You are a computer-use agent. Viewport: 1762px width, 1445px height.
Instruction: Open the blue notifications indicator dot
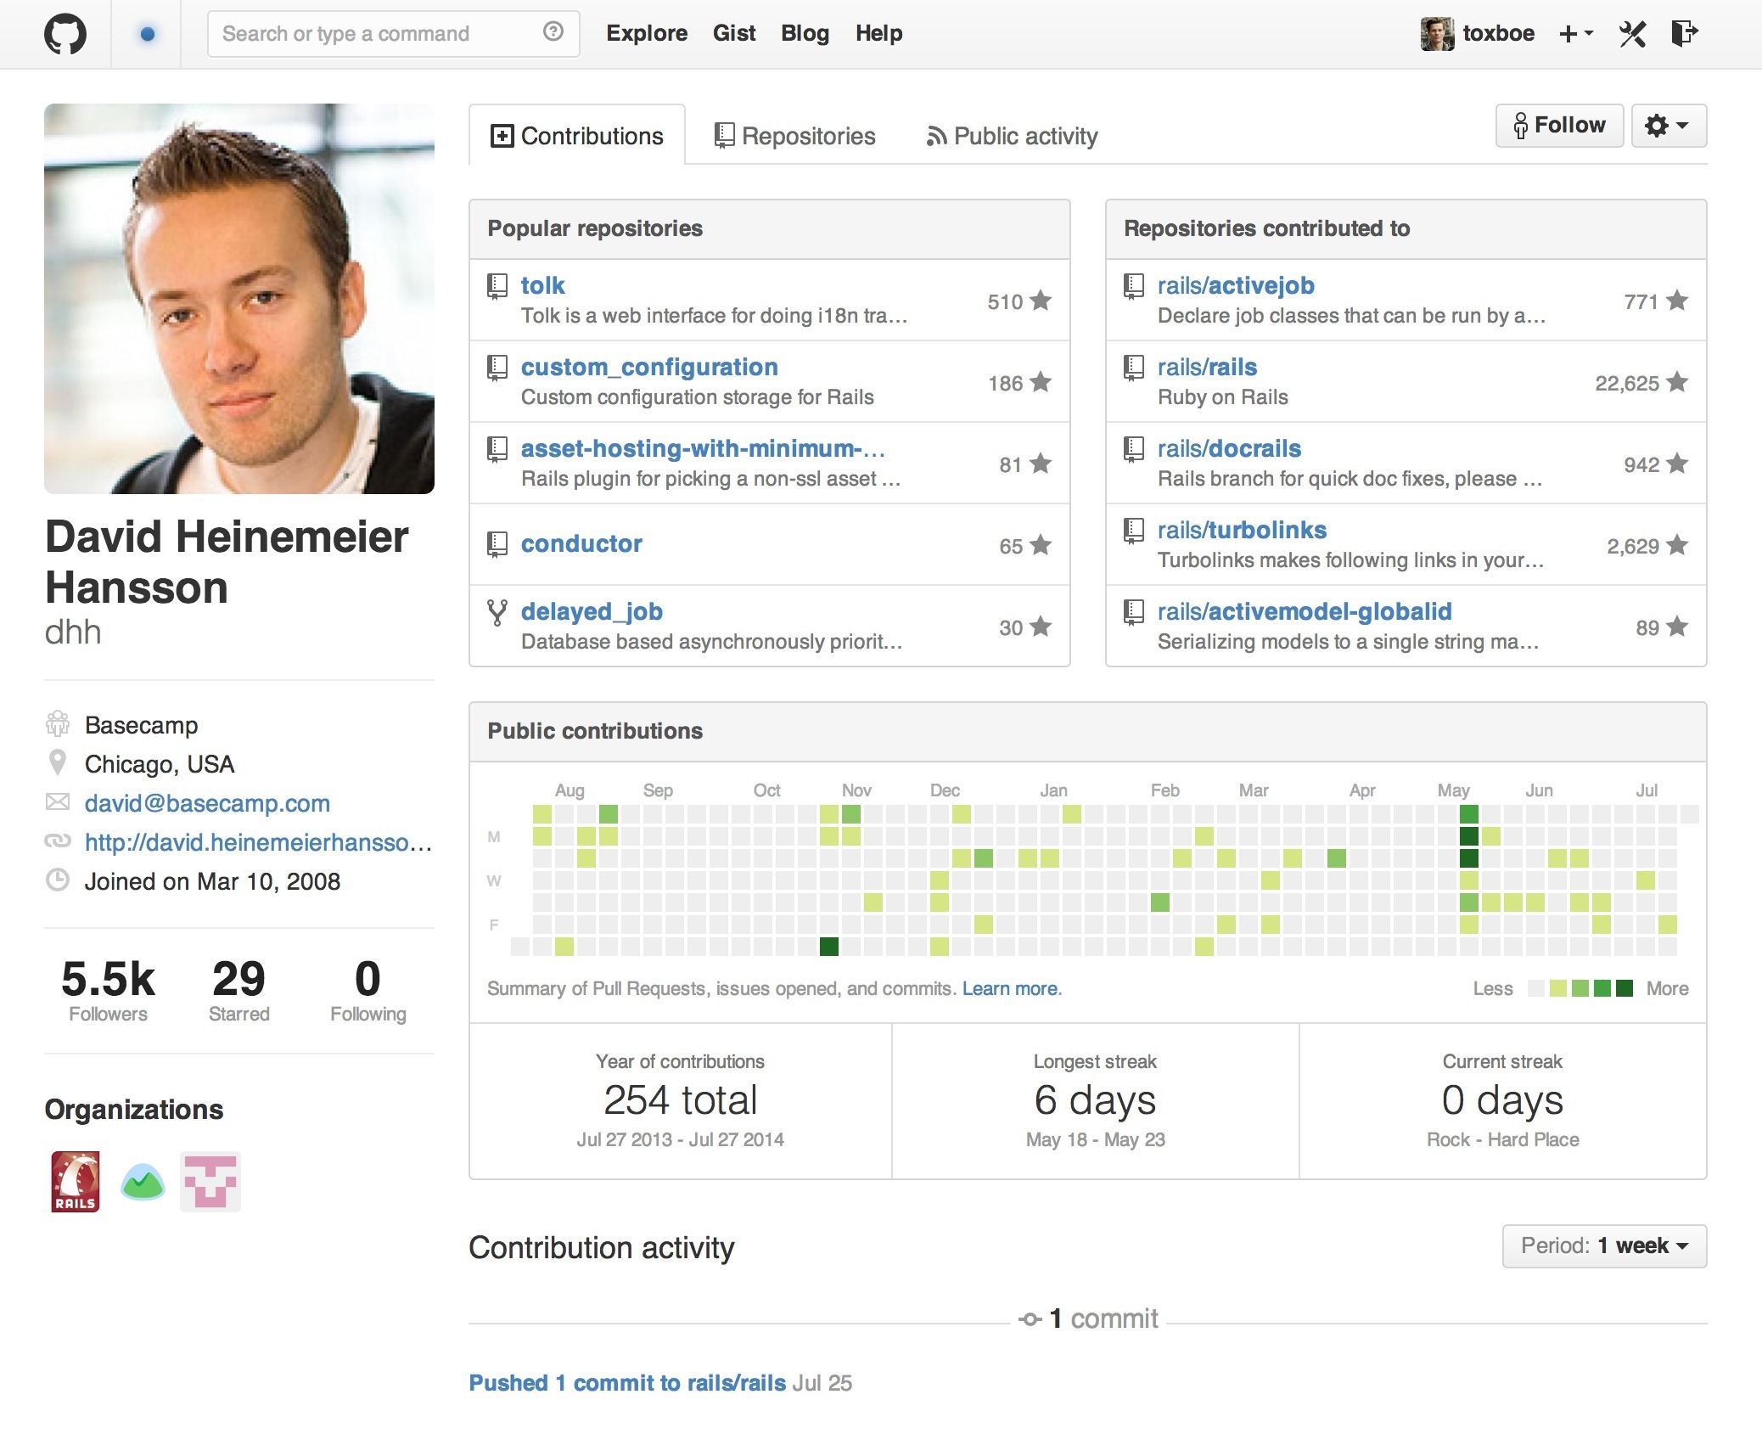pyautogui.click(x=147, y=34)
